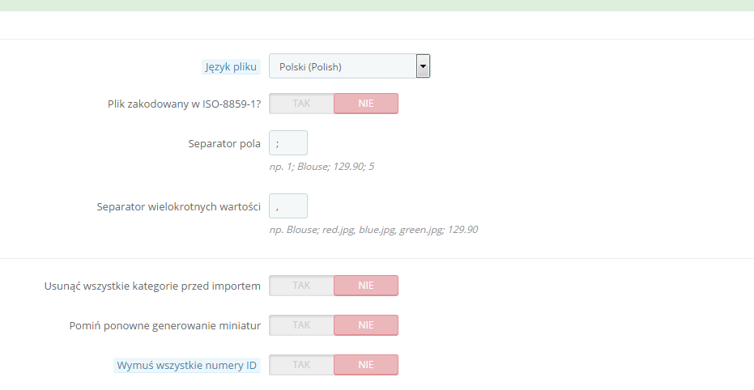The height and width of the screenshot is (390, 754).
Task: Click the highlighted Język pliku help label
Action: tap(230, 67)
